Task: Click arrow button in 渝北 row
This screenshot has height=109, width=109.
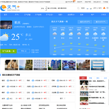Action: click(24, 81)
